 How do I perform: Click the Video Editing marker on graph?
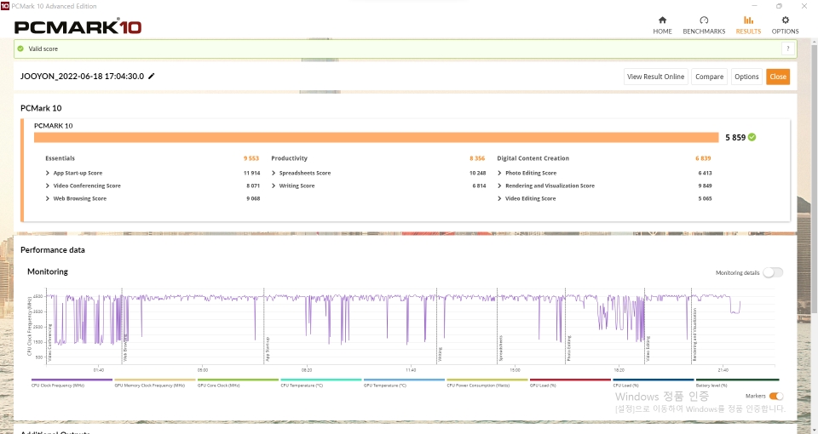pyautogui.click(x=648, y=349)
